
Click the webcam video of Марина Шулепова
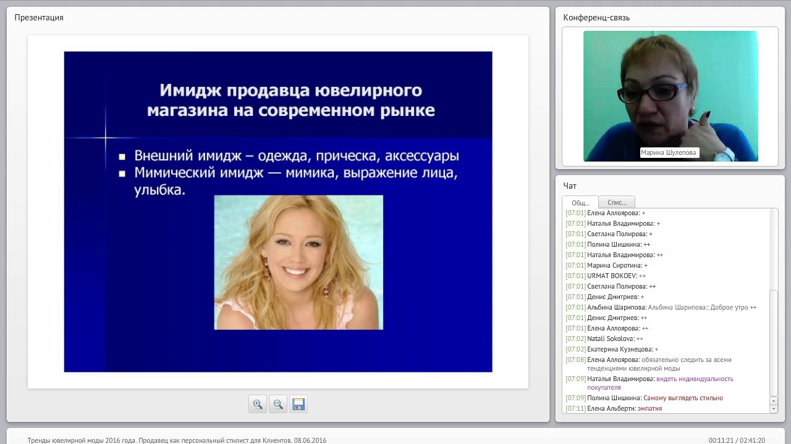pos(670,96)
